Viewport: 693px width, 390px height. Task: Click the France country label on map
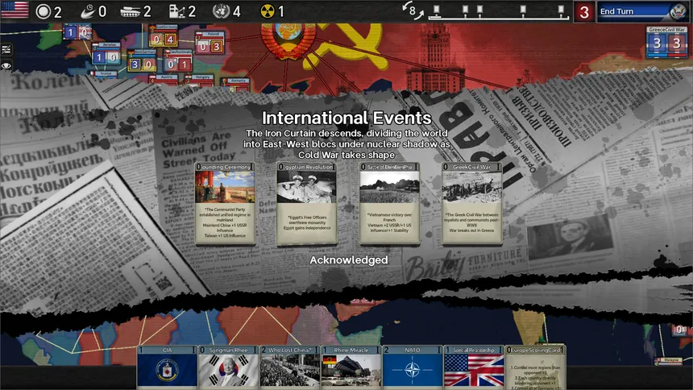(106, 73)
